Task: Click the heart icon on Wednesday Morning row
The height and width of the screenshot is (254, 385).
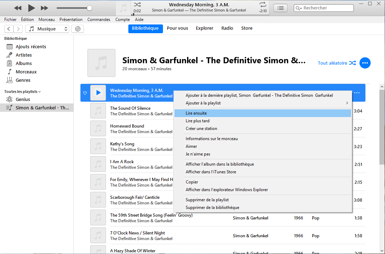Action: pos(85,93)
